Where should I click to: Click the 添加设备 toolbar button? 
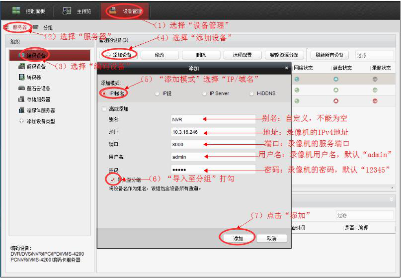(x=119, y=55)
